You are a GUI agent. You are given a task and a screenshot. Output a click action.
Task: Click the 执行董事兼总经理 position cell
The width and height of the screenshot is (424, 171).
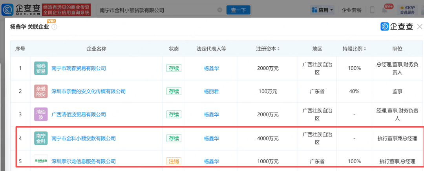coord(397,138)
